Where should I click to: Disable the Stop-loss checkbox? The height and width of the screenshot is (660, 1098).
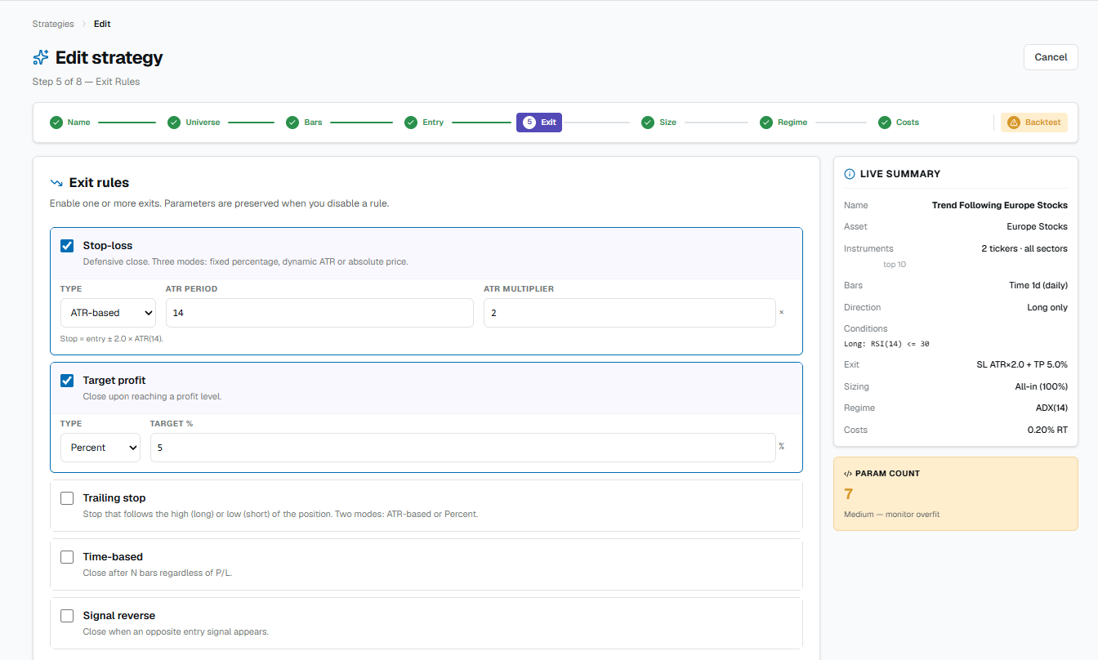(67, 246)
